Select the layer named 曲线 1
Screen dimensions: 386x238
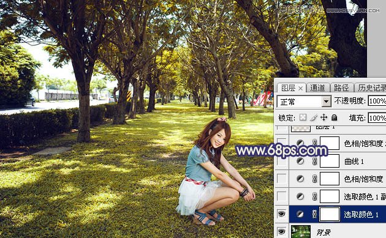click(354, 162)
